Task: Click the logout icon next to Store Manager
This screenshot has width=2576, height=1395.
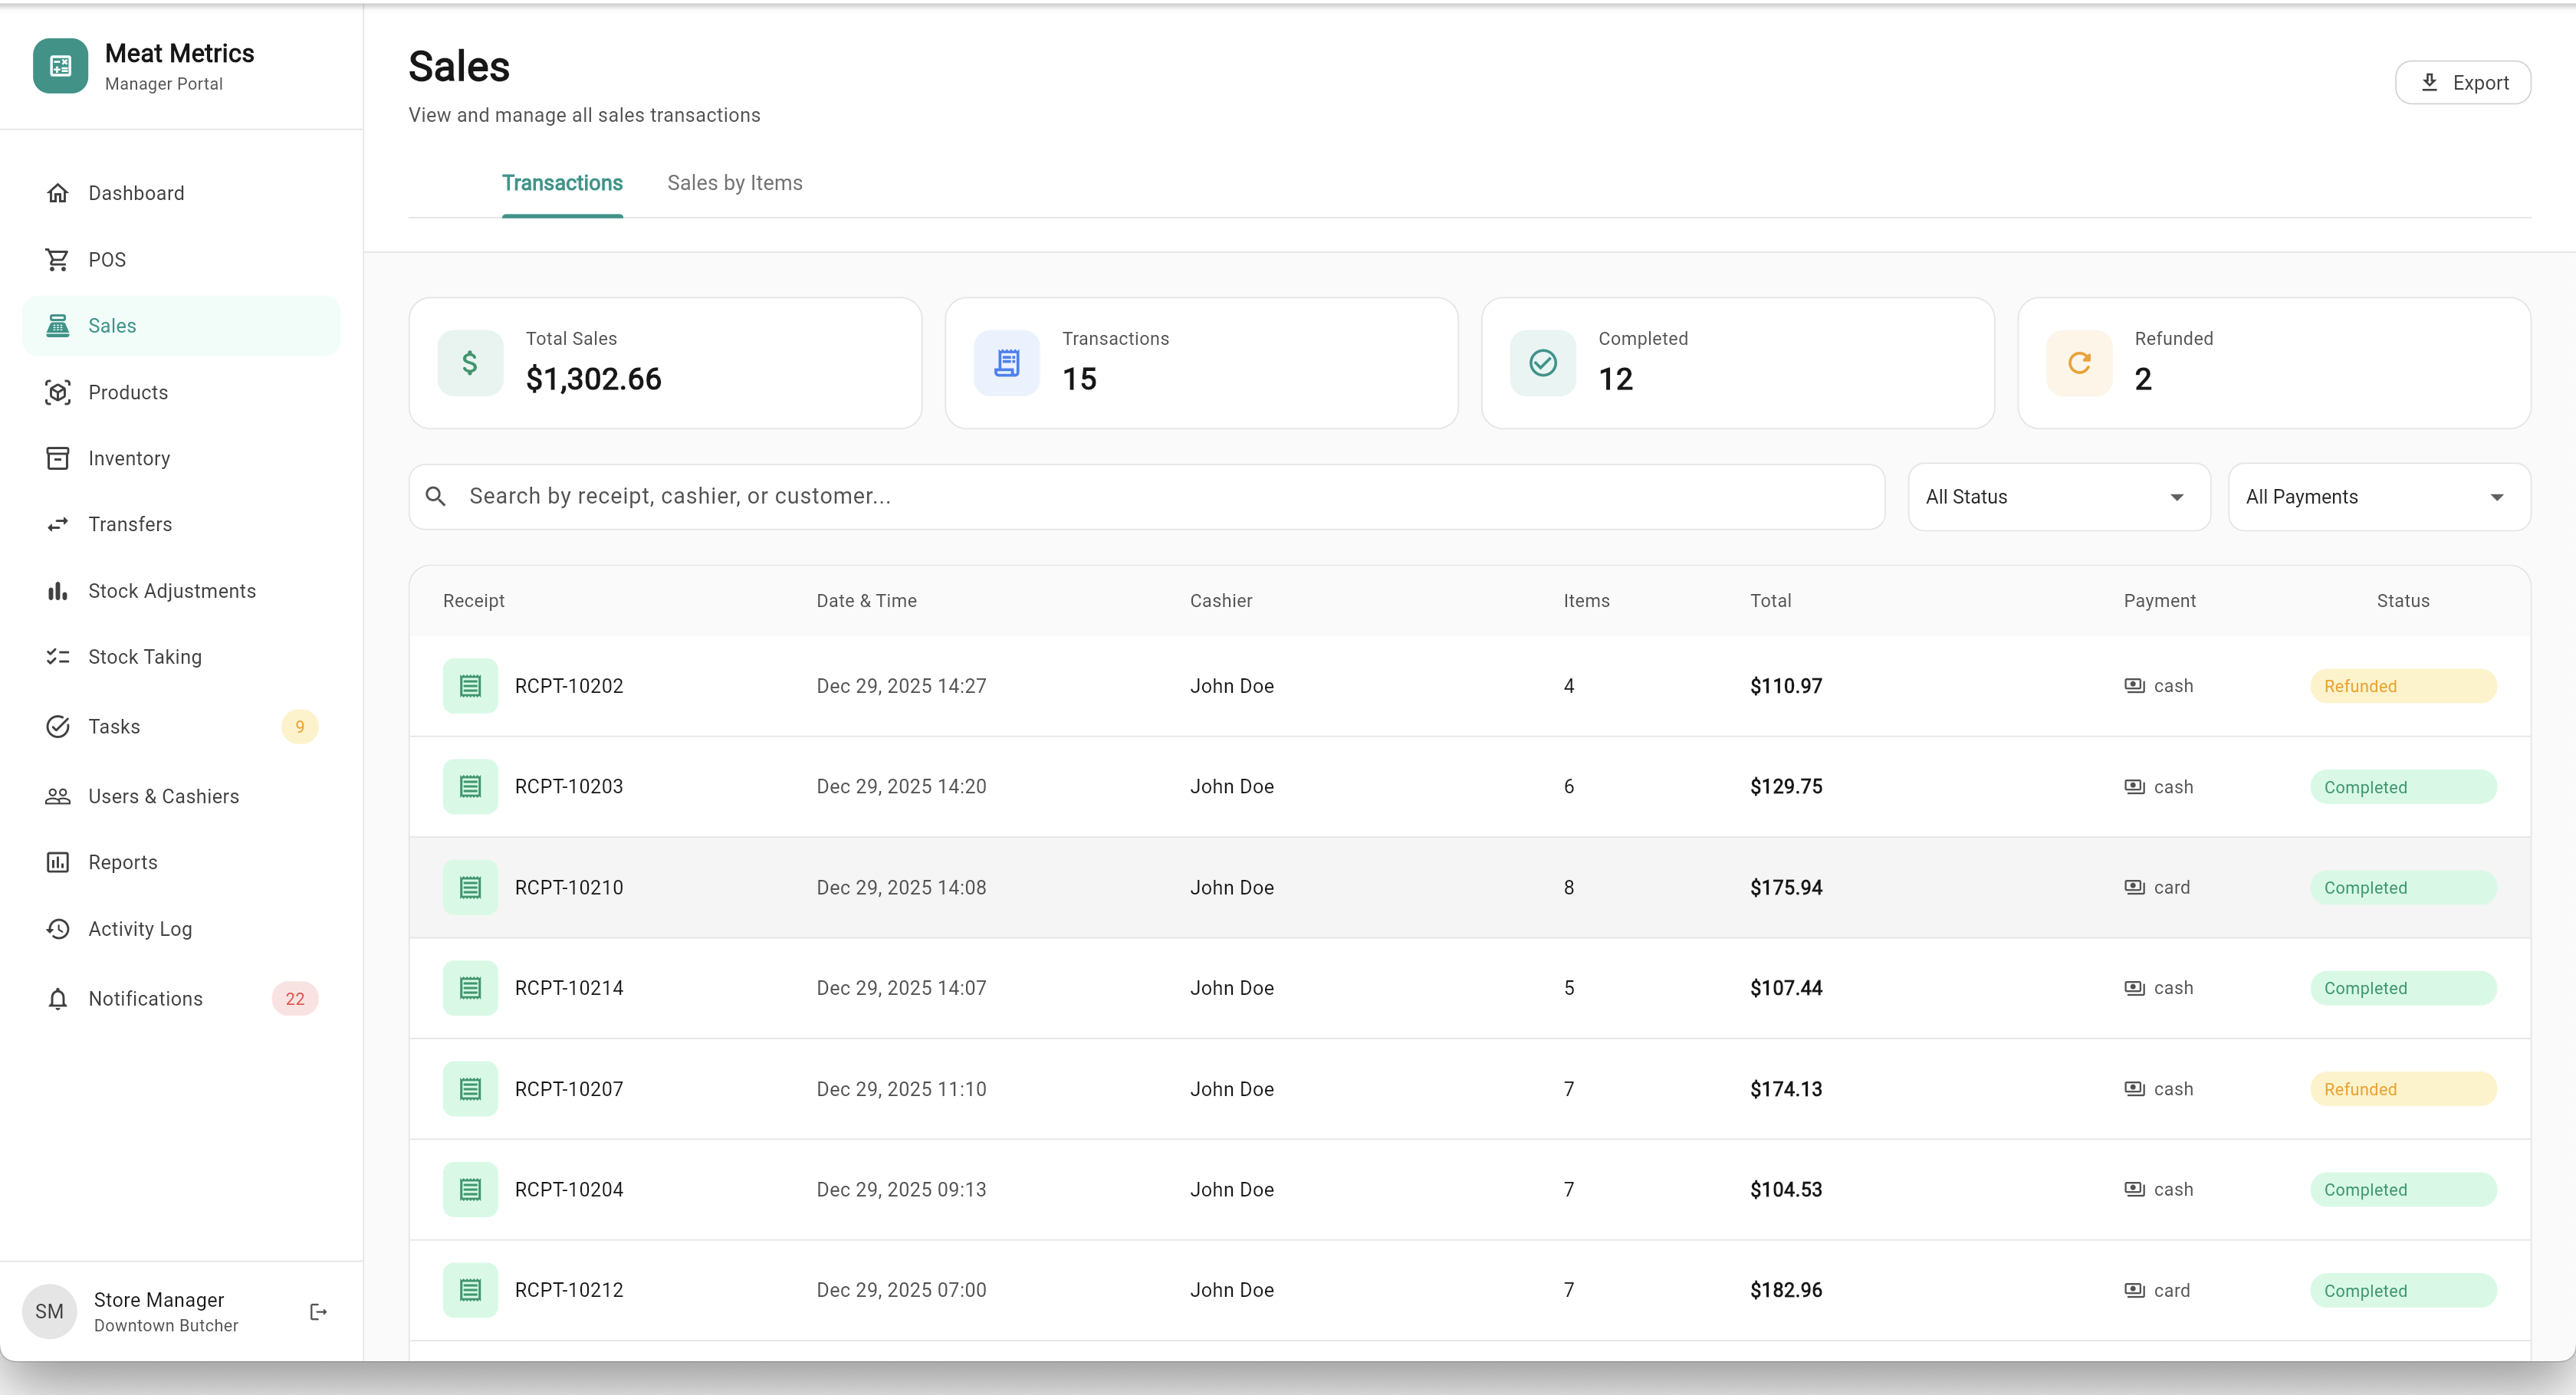Action: pyautogui.click(x=317, y=1311)
